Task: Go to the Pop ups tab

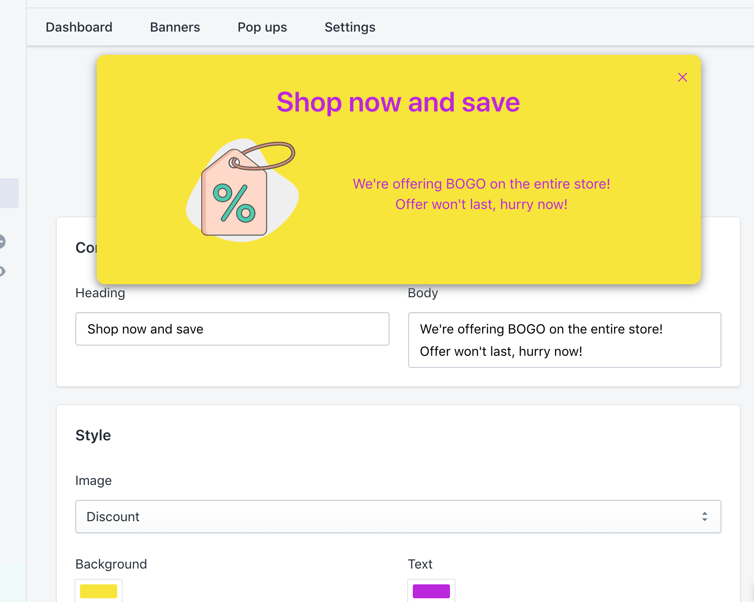Action: (x=262, y=27)
